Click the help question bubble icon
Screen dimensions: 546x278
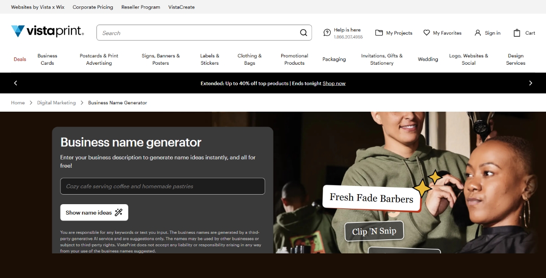[x=327, y=33]
